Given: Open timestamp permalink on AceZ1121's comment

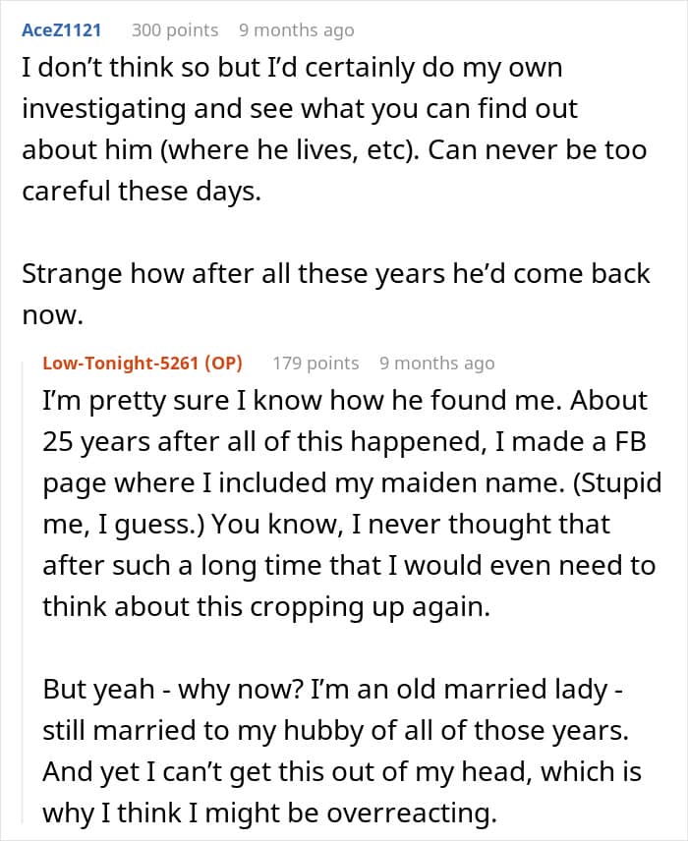Looking at the screenshot, I should 296,30.
